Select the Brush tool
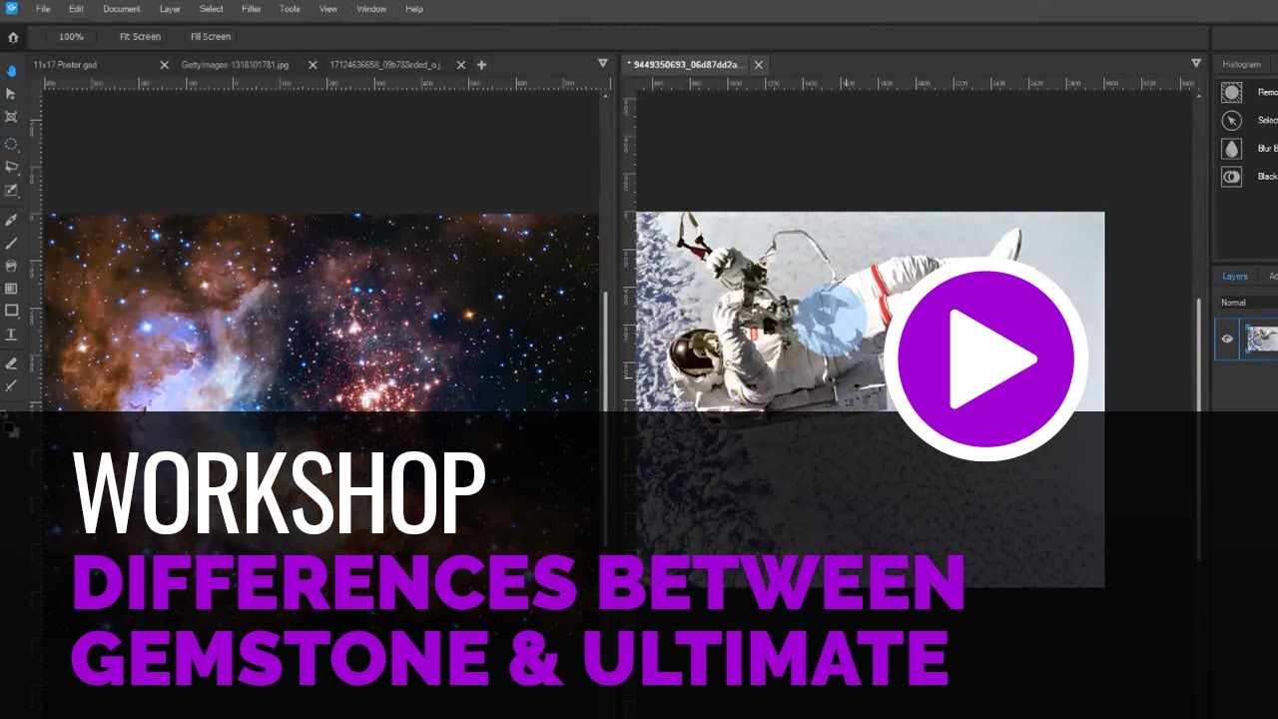 coord(12,243)
